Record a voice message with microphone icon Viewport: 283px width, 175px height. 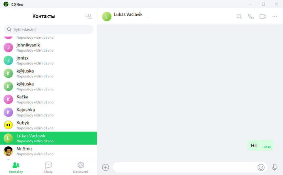click(x=275, y=167)
